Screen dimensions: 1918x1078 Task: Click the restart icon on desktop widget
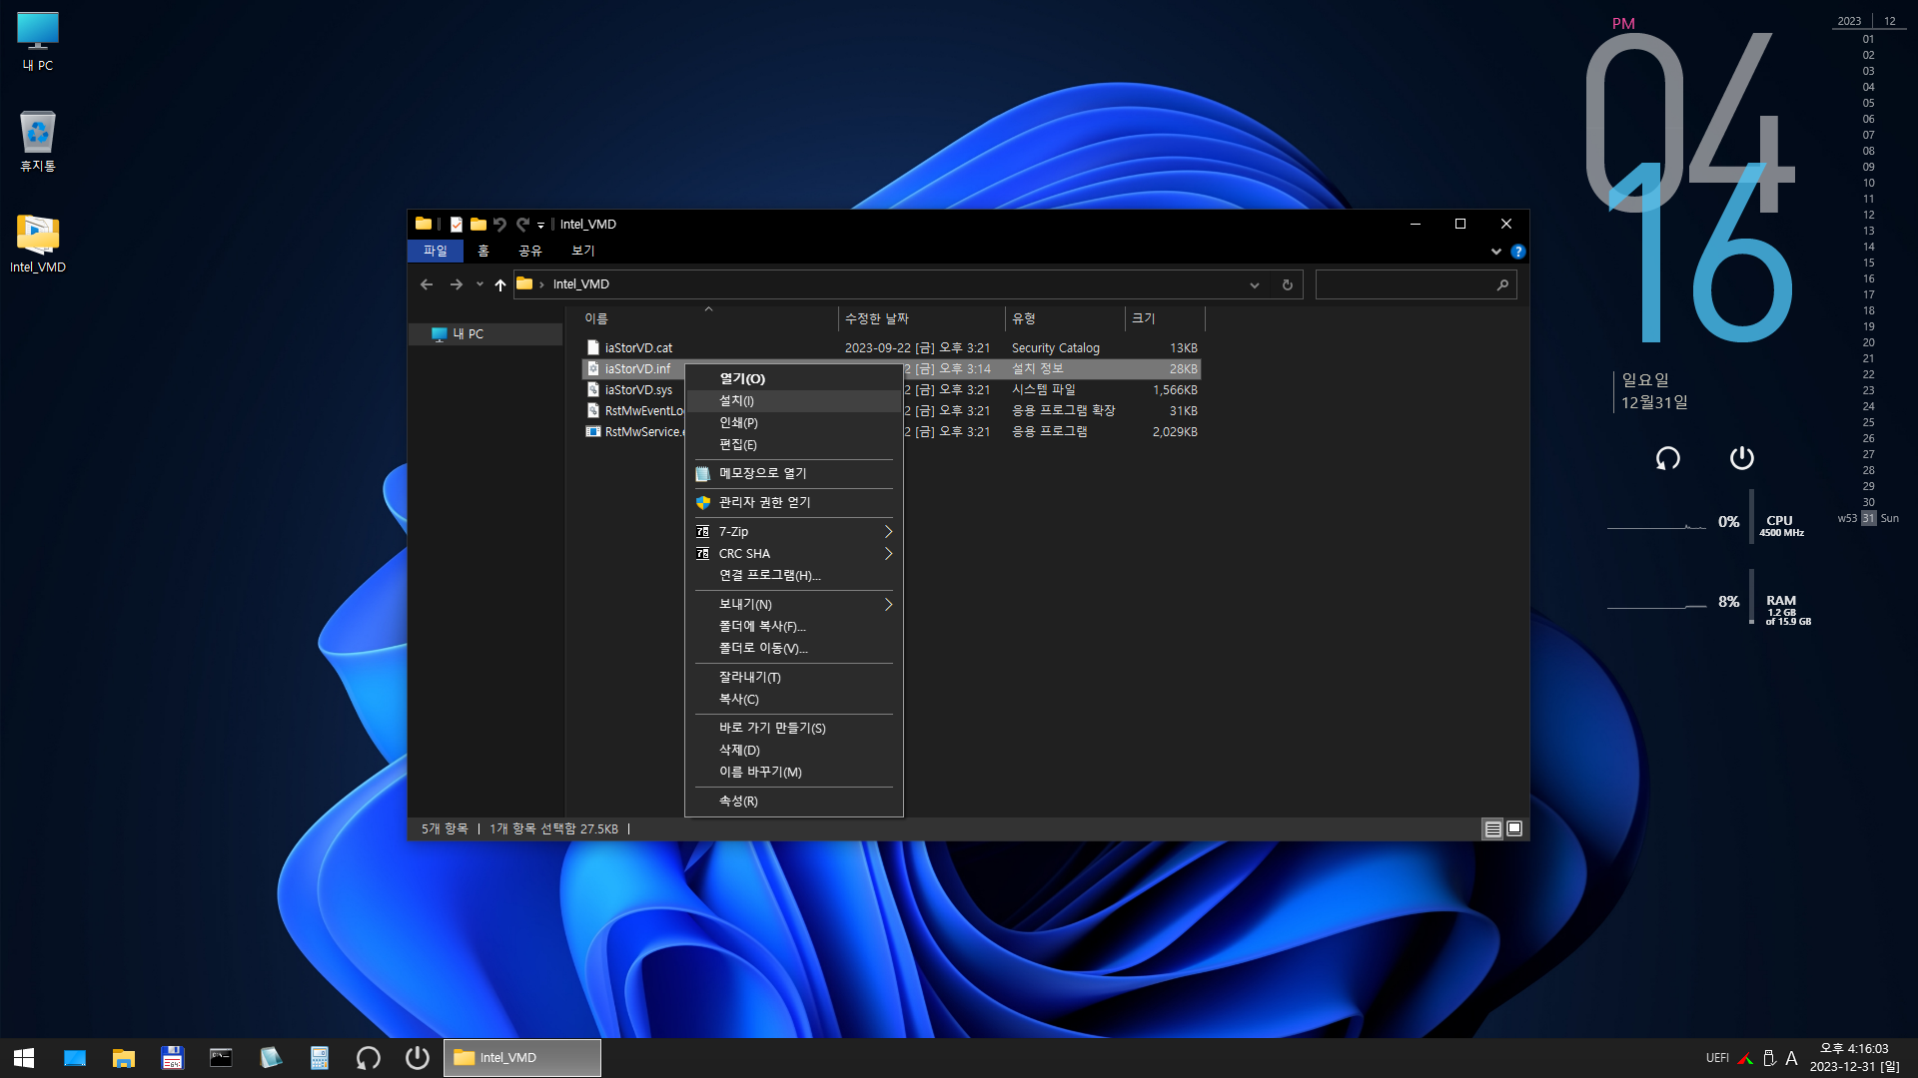click(x=1667, y=458)
